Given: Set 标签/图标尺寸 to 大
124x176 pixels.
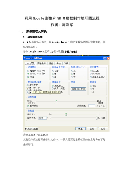Looking at the screenshot, I should (73, 77).
